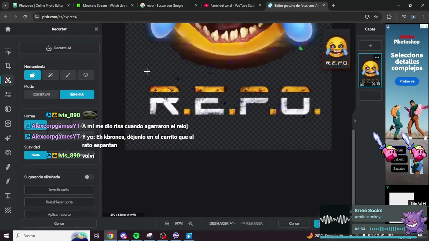Open the Adjust sliders tool
This screenshot has width=429, height=241.
[x=8, y=94]
